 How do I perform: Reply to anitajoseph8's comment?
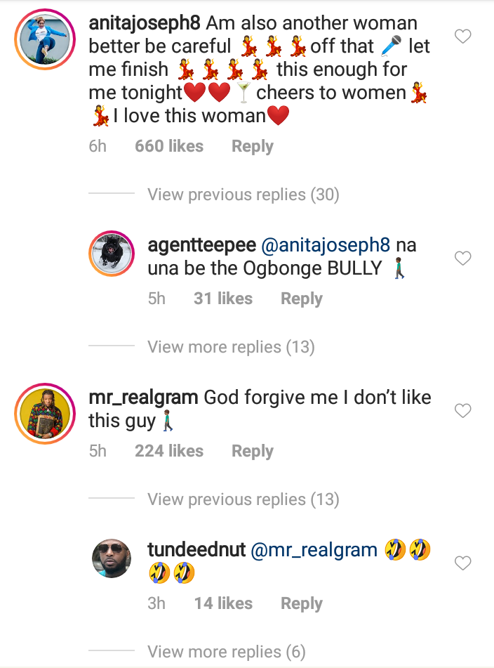253,146
